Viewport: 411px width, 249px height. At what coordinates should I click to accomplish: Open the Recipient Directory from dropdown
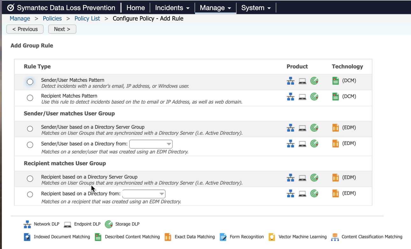pos(144,194)
